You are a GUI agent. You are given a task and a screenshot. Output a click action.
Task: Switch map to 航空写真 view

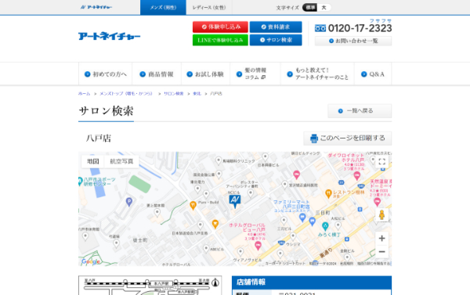click(x=121, y=161)
